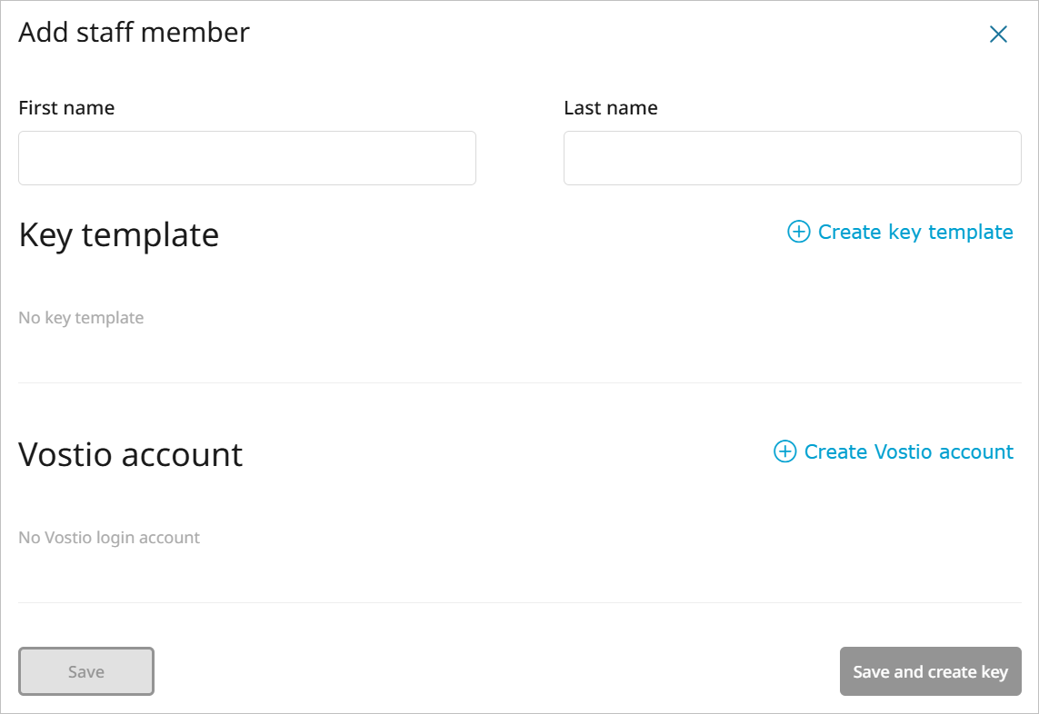Click the No Vostio login account text
This screenshot has width=1039, height=714.
[x=109, y=538]
